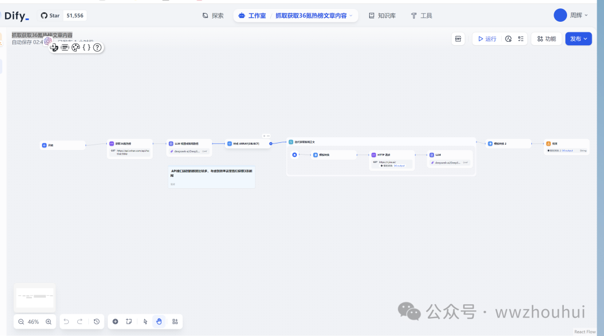Switch to the 知识库 knowledge tab

pyautogui.click(x=382, y=16)
